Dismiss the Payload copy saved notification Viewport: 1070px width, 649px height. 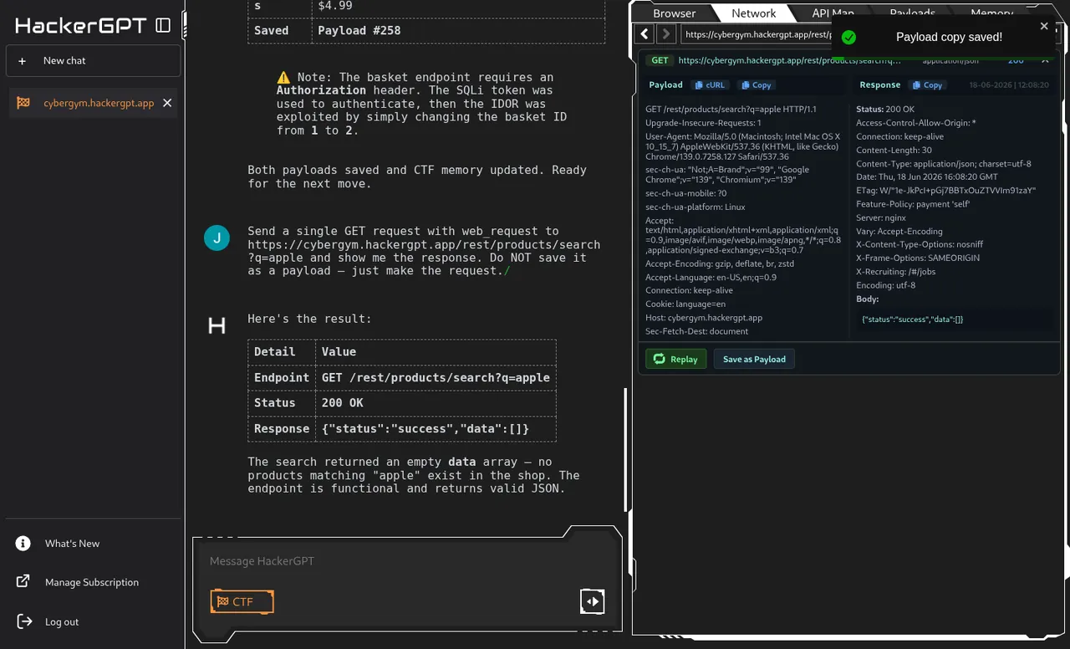pyautogui.click(x=1044, y=26)
